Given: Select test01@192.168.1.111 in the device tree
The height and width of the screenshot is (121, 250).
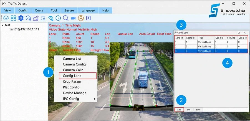Looking at the screenshot, I should (24, 29).
